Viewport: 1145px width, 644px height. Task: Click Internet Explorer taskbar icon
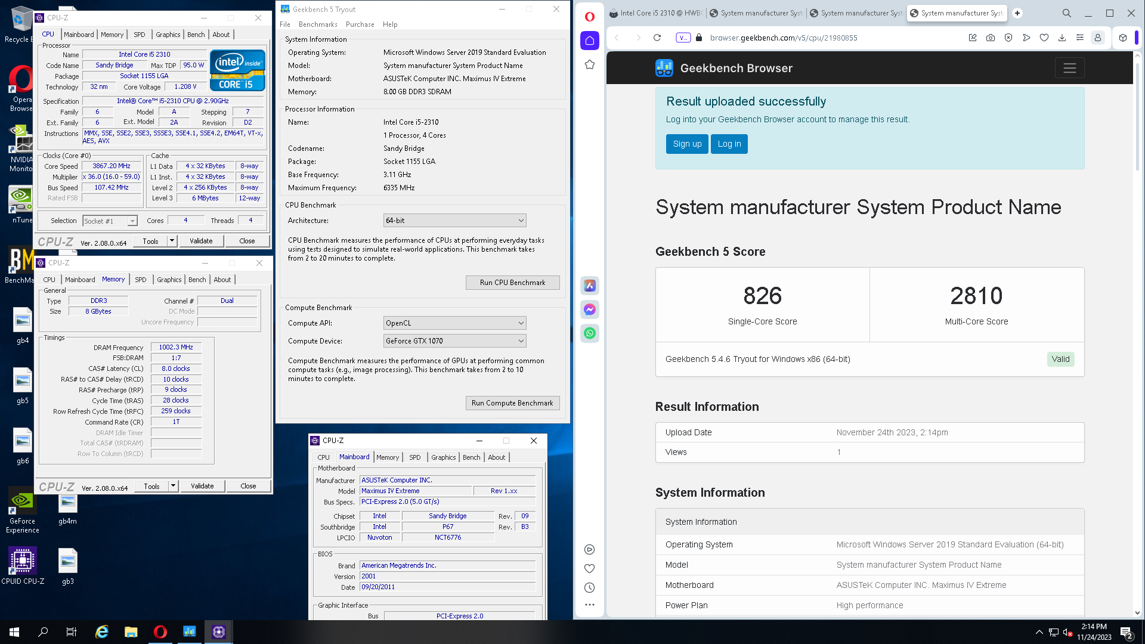click(x=102, y=632)
